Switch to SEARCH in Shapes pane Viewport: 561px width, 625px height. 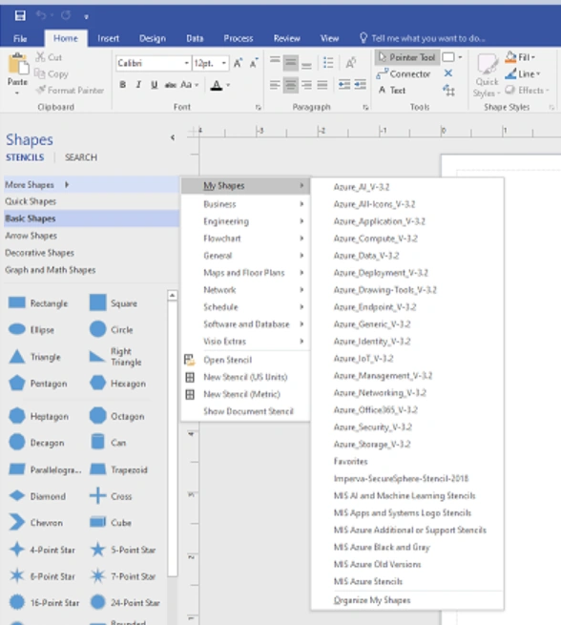pos(81,157)
